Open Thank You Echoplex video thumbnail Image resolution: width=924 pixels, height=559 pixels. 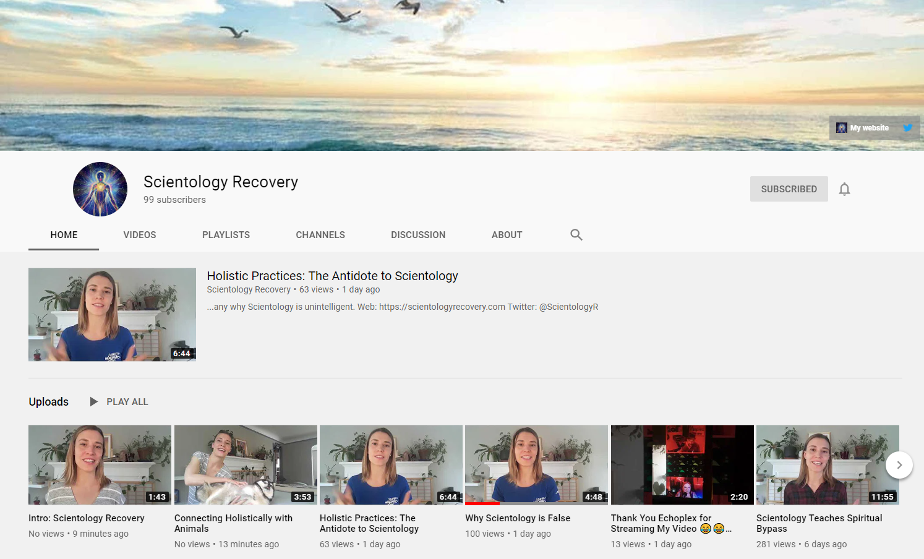tap(682, 464)
